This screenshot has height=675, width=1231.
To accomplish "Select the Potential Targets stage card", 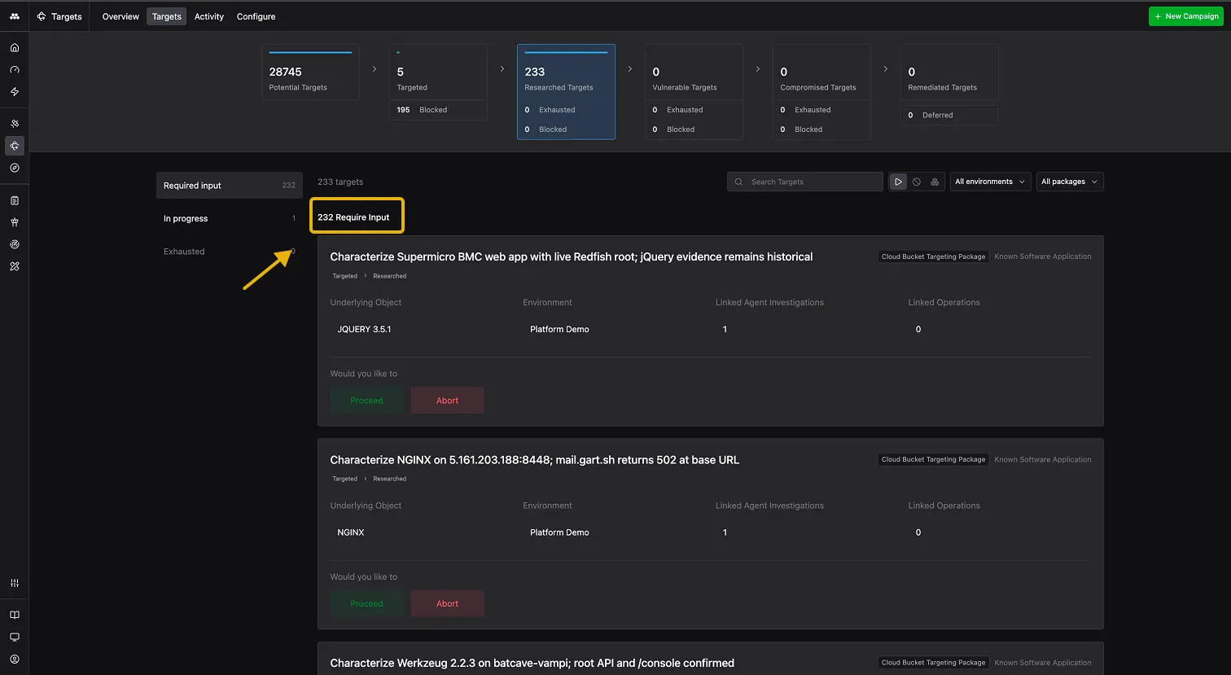I will [x=310, y=72].
